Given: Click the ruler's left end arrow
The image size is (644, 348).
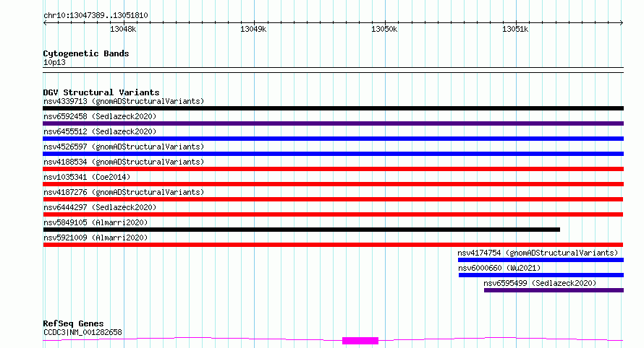Looking at the screenshot, I should point(45,23).
